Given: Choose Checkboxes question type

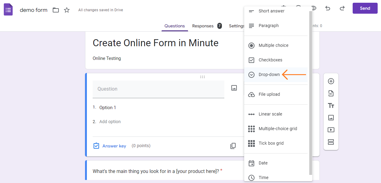Looking at the screenshot, I should pyautogui.click(x=270, y=60).
